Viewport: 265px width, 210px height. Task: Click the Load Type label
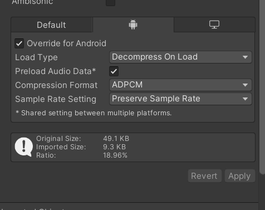[36, 57]
